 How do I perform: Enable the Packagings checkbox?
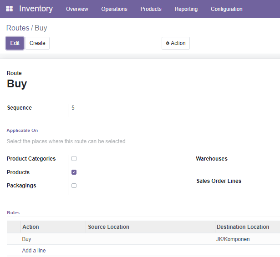tap(74, 186)
